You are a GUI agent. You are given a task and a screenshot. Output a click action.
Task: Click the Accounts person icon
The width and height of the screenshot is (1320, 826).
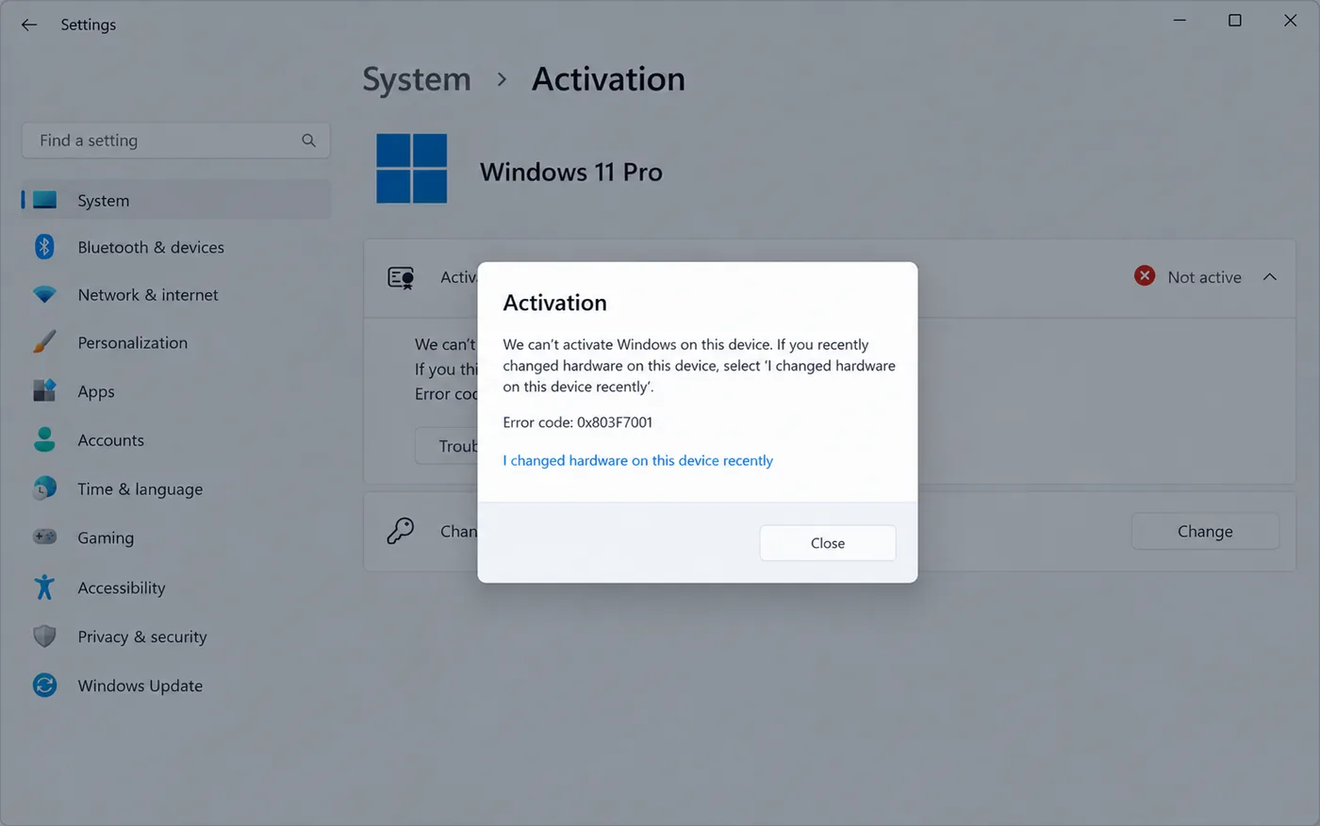(44, 439)
